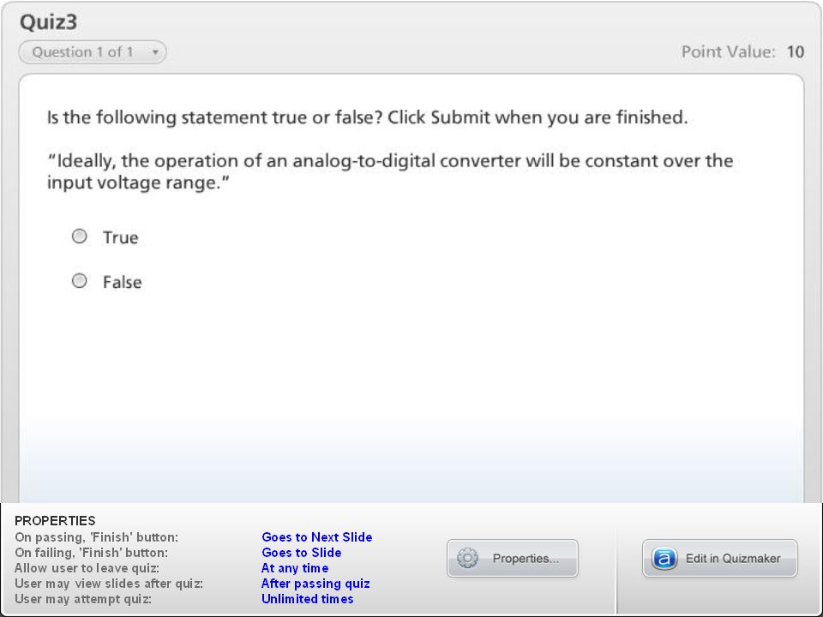Viewport: 823px width, 617px height.
Task: Click Edit in Quizmaker button
Action: (x=719, y=558)
